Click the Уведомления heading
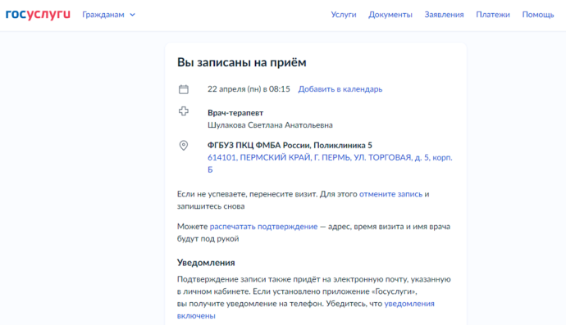 pyautogui.click(x=206, y=263)
